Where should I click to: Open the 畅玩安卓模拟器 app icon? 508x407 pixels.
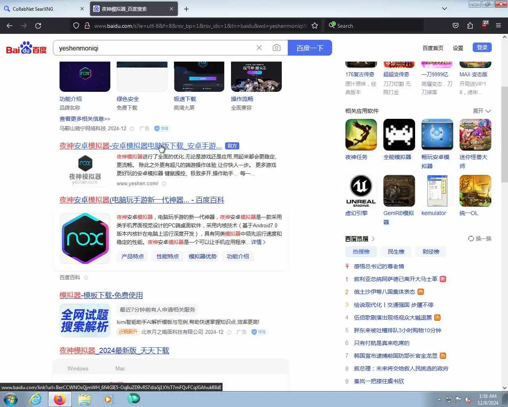click(x=437, y=135)
